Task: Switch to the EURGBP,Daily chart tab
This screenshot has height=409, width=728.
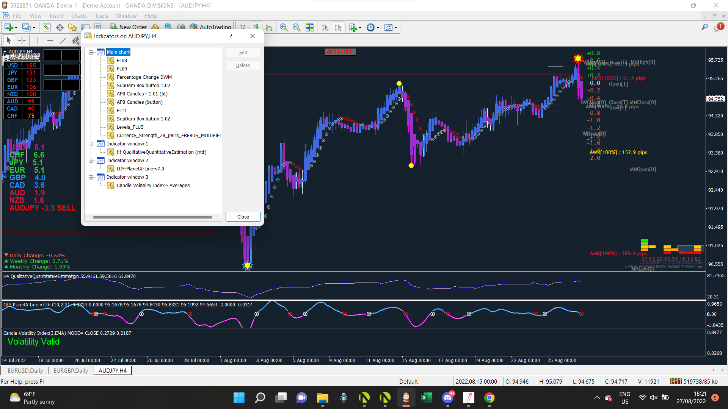Action: point(71,370)
